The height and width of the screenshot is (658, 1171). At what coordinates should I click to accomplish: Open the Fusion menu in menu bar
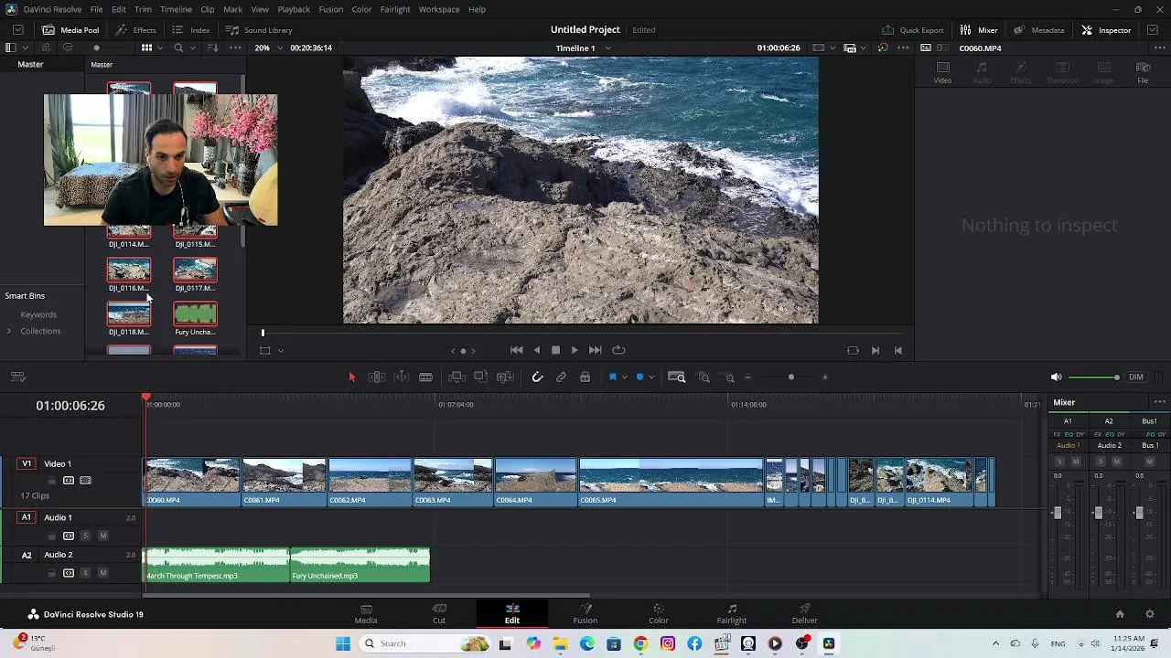(x=330, y=9)
